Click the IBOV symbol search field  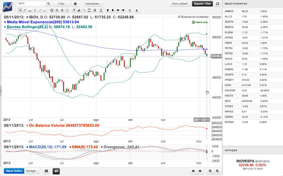[x=32, y=4]
